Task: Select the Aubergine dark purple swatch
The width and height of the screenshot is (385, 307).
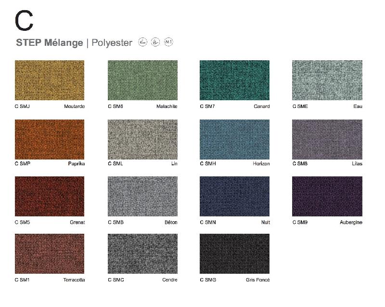Action: (x=327, y=196)
